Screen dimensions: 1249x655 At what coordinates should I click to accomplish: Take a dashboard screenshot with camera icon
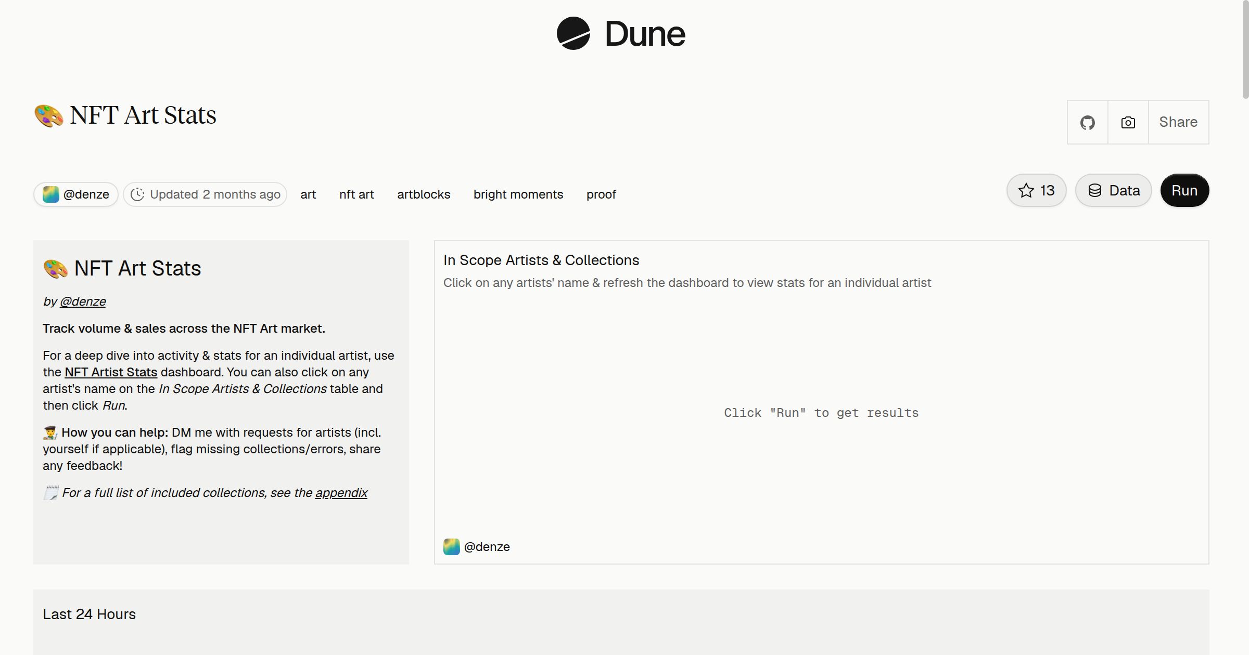(1128, 123)
